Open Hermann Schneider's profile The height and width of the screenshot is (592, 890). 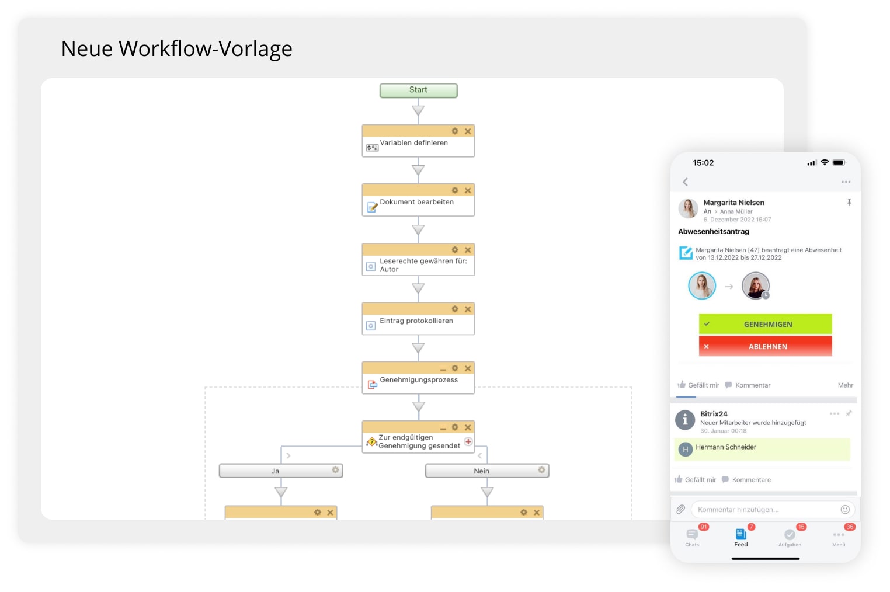click(x=726, y=447)
